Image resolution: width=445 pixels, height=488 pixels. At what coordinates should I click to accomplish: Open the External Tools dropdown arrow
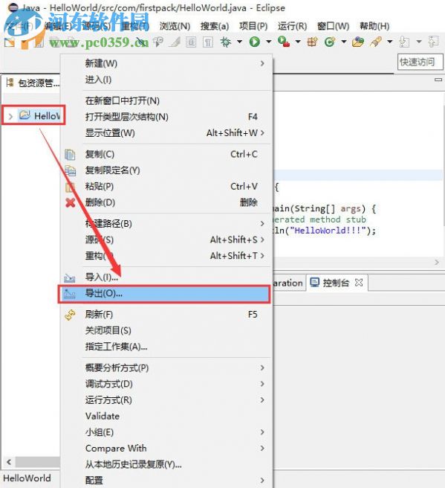click(298, 42)
